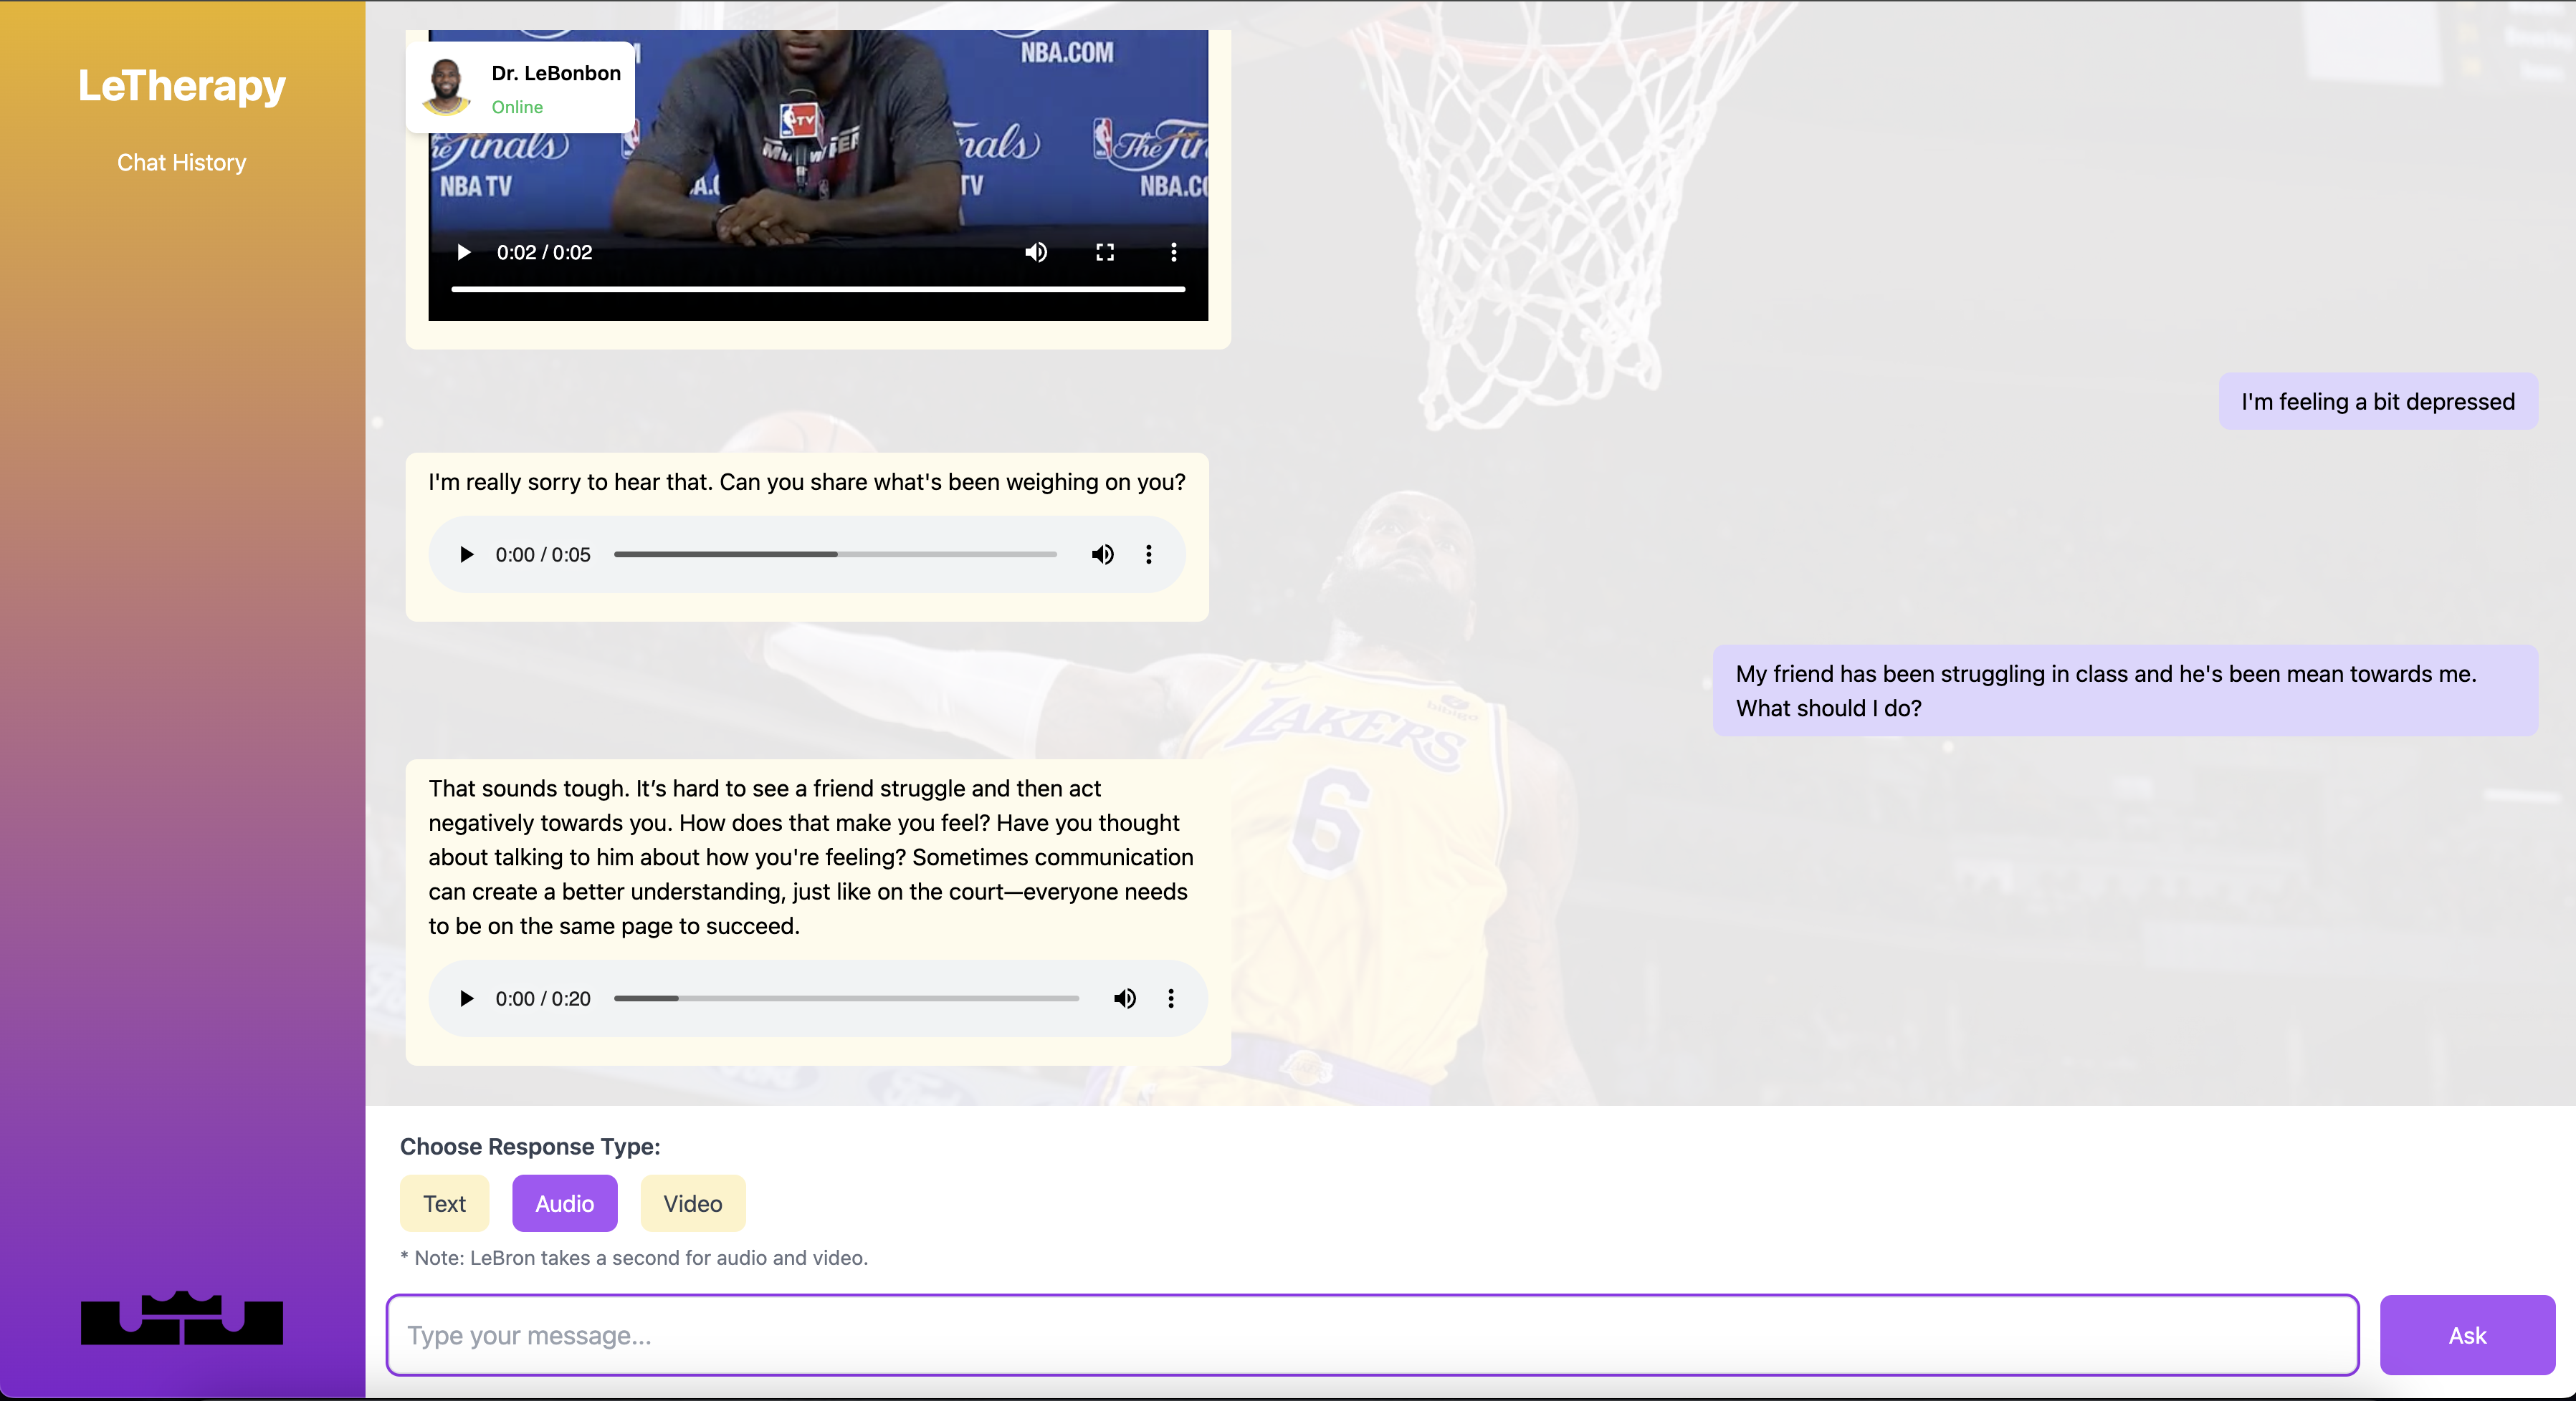Image resolution: width=2576 pixels, height=1401 pixels.
Task: Mute the 0:20 audio clip
Action: click(x=1124, y=998)
